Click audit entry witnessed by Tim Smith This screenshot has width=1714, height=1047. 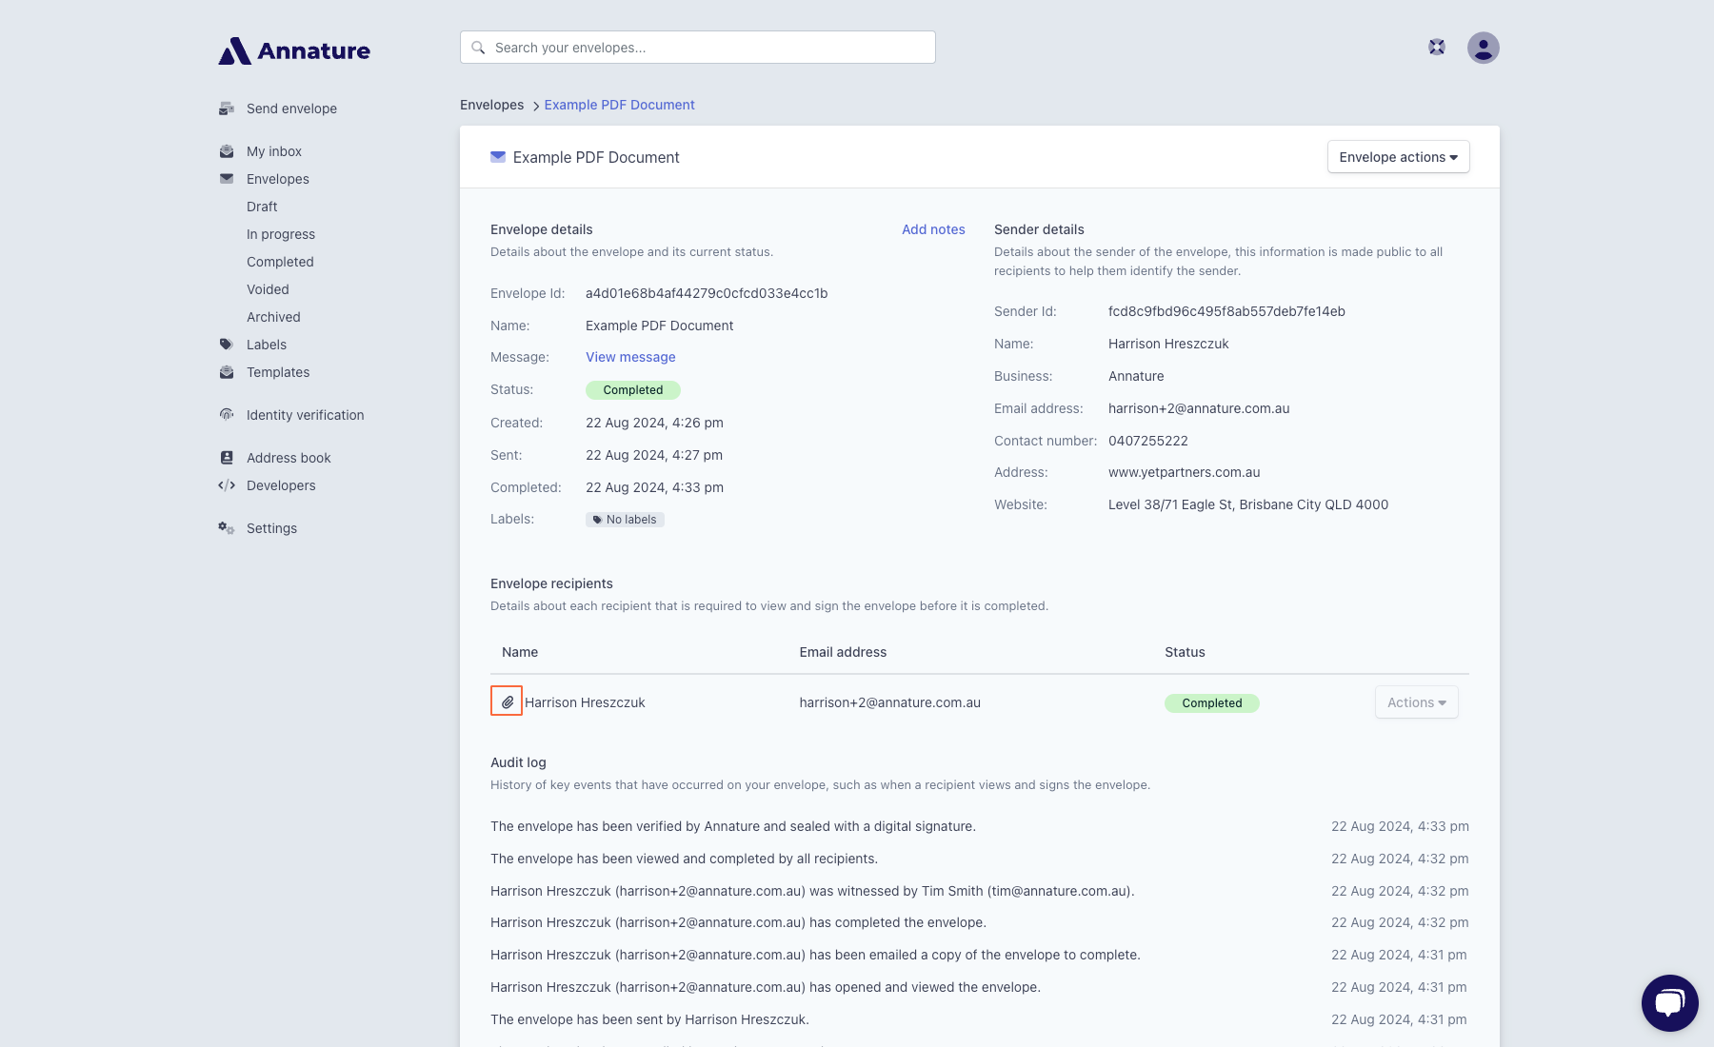[x=812, y=891]
